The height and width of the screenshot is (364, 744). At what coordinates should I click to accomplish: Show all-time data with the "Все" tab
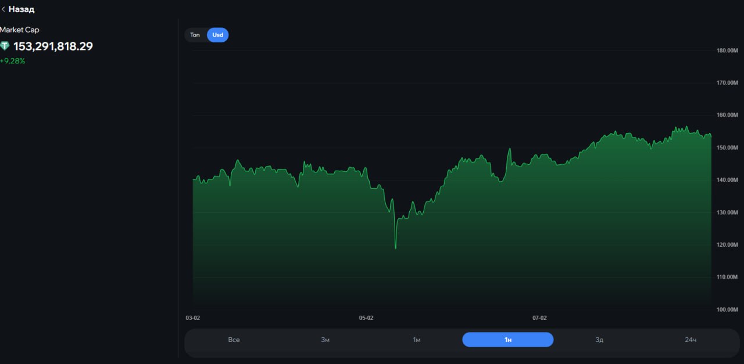[234, 340]
